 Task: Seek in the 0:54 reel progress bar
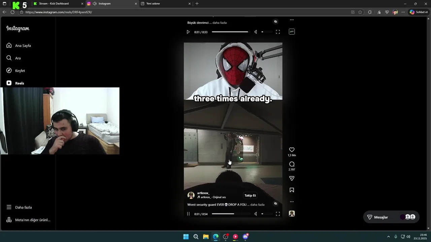point(231,214)
